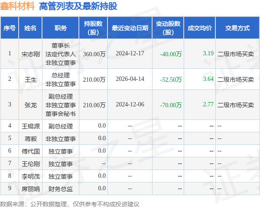Select the date 2026-04-14 cell

click(x=130, y=79)
